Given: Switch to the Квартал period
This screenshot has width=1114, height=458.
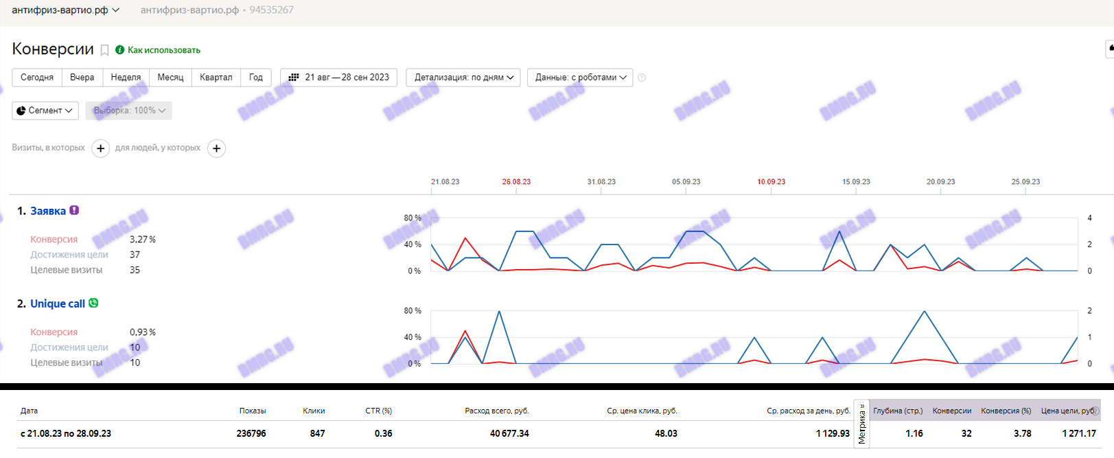Looking at the screenshot, I should 216,78.
